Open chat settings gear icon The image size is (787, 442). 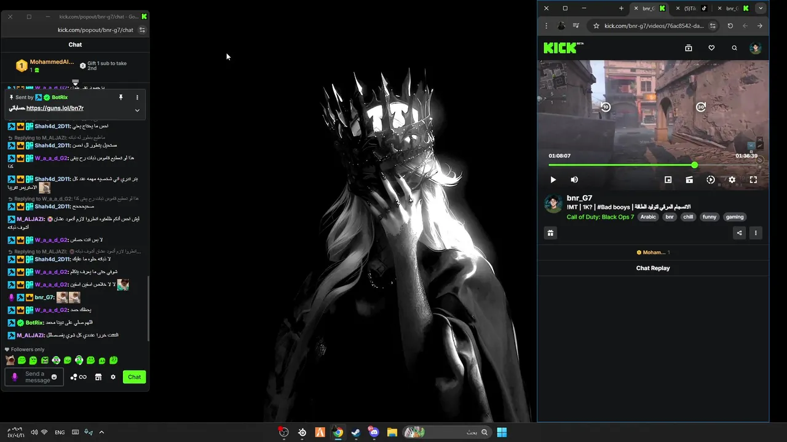[113, 377]
